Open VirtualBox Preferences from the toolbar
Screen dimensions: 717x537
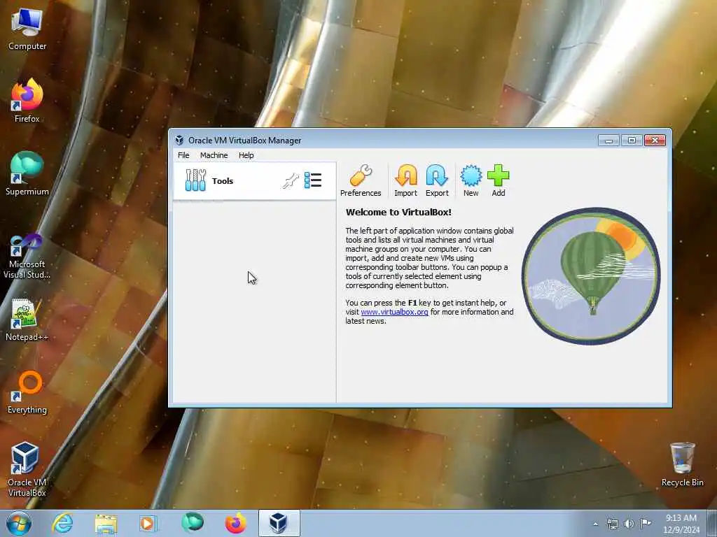click(361, 181)
